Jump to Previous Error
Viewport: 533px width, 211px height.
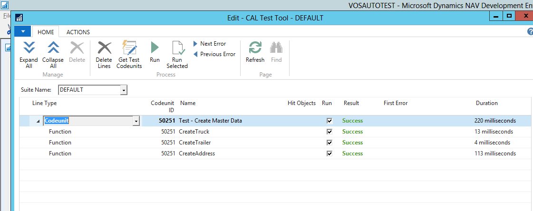214,54
